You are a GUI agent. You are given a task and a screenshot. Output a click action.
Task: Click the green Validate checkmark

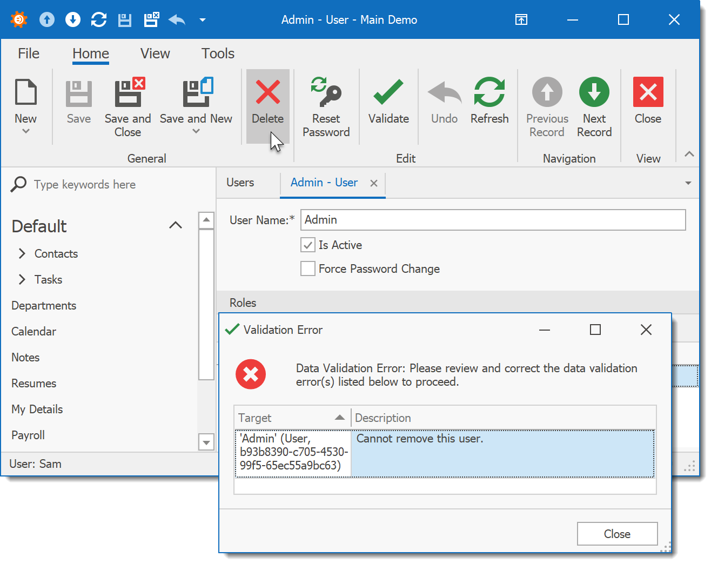point(388,92)
